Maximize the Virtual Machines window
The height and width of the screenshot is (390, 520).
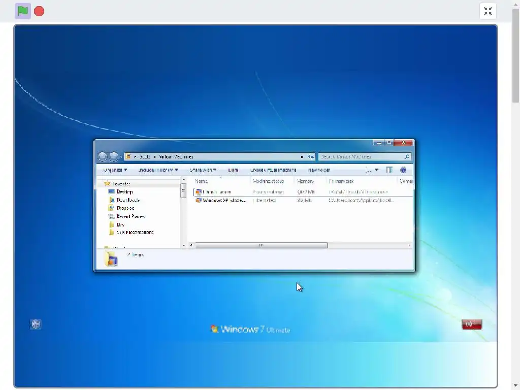(x=389, y=143)
